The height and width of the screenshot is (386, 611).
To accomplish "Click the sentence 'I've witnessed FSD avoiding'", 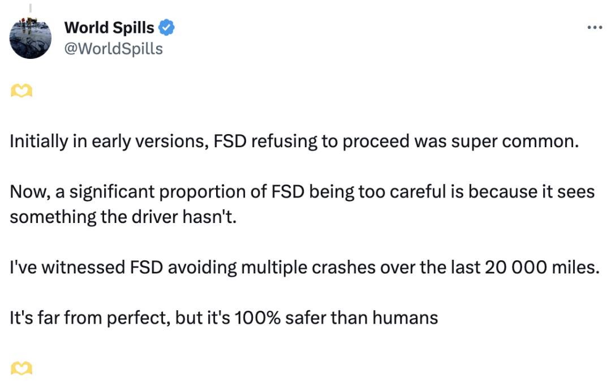I will (305, 268).
